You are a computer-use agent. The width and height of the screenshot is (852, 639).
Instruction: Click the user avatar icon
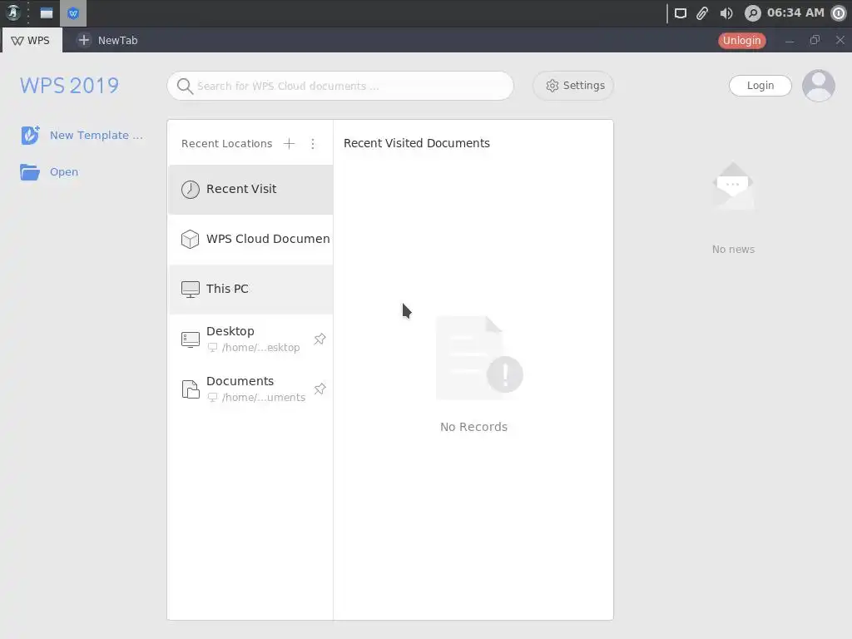click(819, 86)
